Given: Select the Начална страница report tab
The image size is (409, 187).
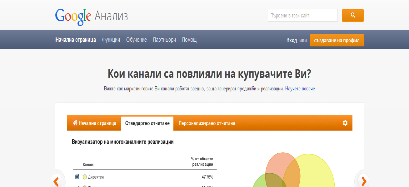Looking at the screenshot, I should point(94,123).
